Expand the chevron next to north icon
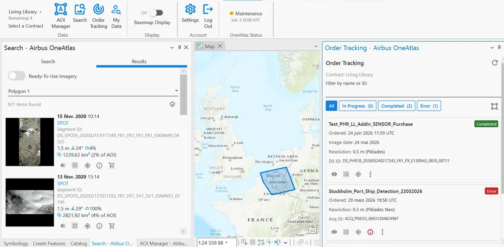This screenshot has width=504, height=247. click(x=285, y=243)
